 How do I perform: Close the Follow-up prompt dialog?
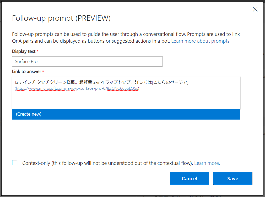coord(255,9)
